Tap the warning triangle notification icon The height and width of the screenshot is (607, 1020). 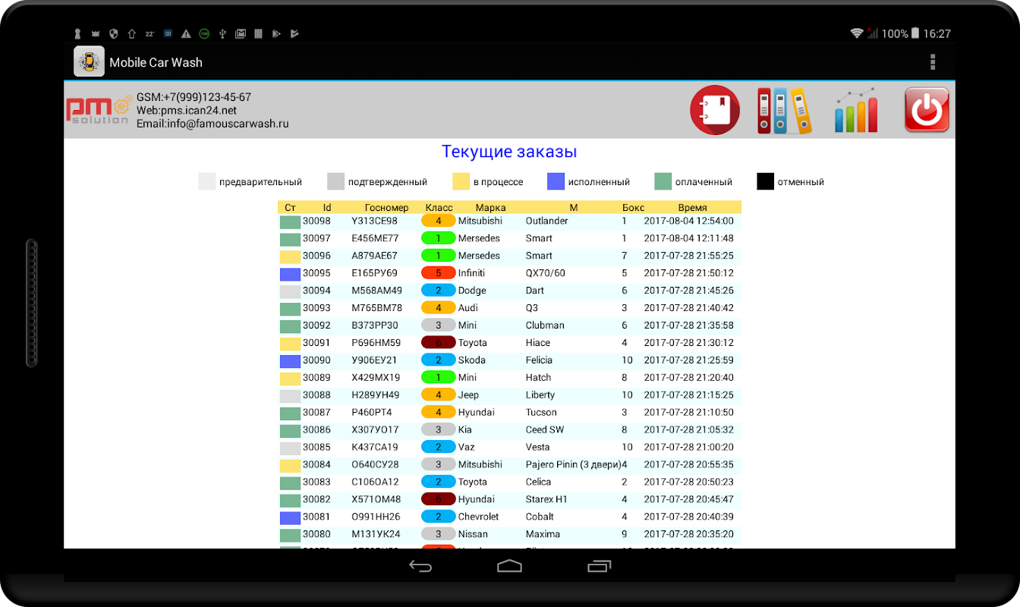point(186,33)
